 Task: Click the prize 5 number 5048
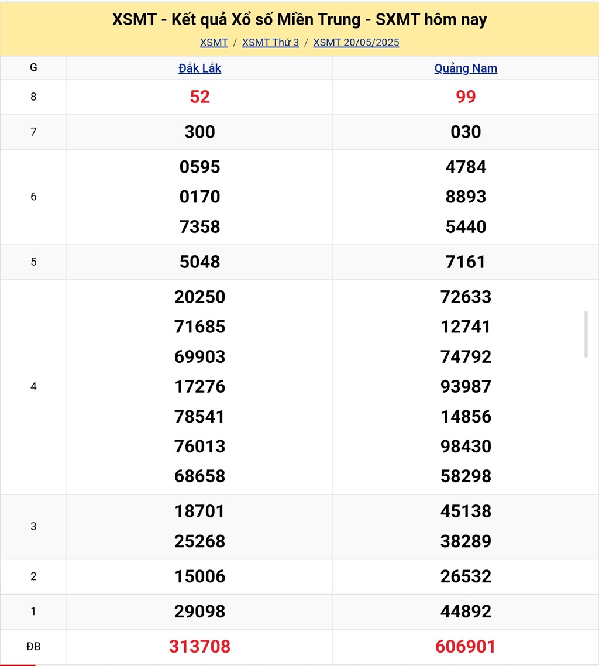click(x=200, y=262)
